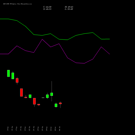Click the chart title text at top left
Screen dimensions: 135x135
[18, 4]
